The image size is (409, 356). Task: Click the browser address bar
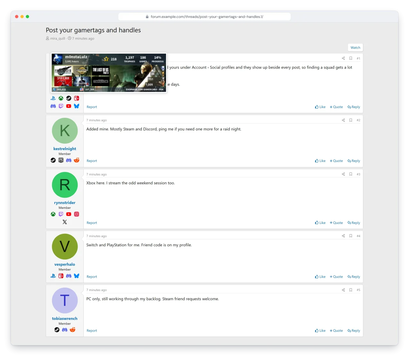(204, 17)
